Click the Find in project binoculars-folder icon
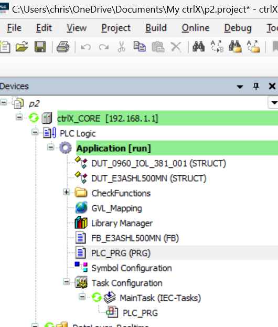The width and height of the screenshot is (278, 327). tap(235, 47)
